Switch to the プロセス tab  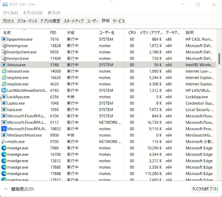[x=8, y=21]
